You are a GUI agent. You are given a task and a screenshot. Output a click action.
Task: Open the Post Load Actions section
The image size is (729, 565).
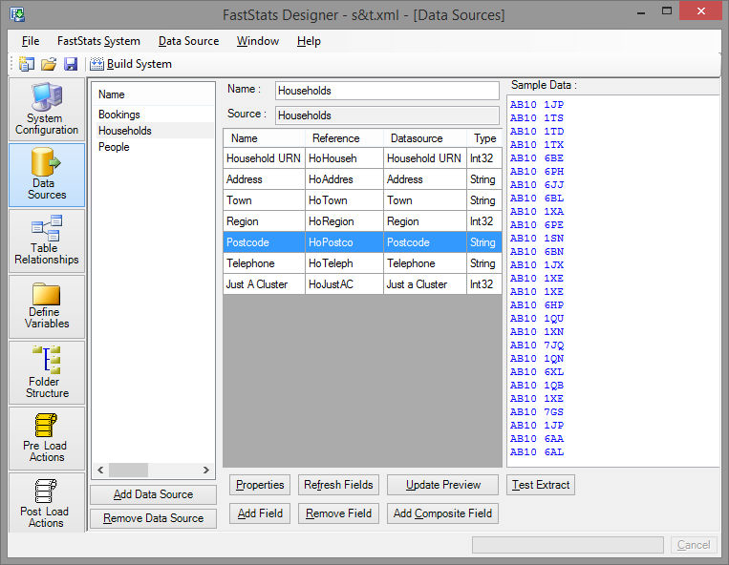tap(47, 502)
